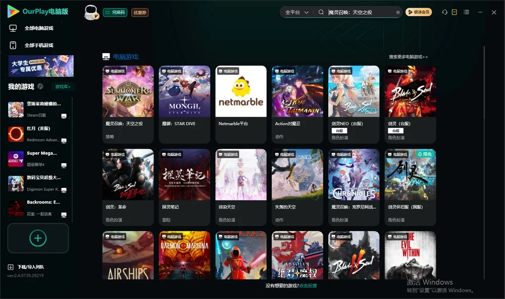This screenshot has width=505, height=299.
Task: Click the phone icon beside 全部手机游戏
Action: tap(13, 45)
